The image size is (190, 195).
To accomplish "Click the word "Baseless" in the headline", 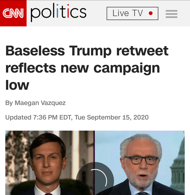I will click(35, 51).
